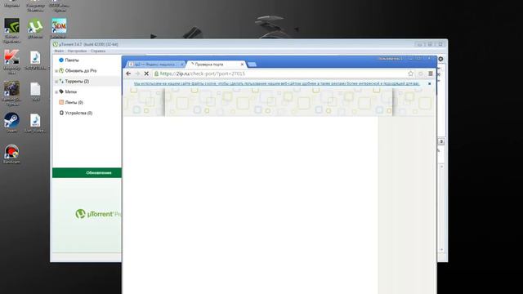Select Пакеты in µTorrent sidebar
Viewport: 523px width, 294px height.
(x=72, y=60)
